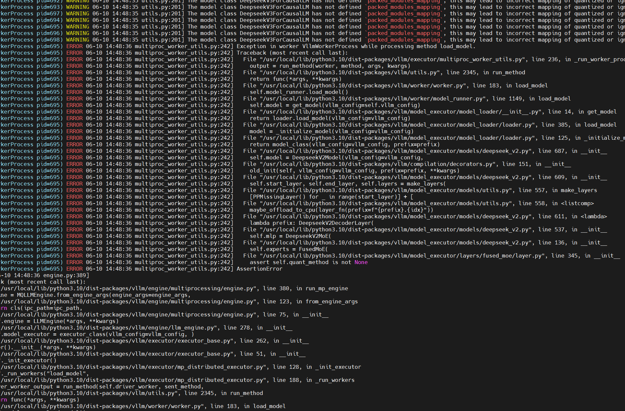Click 'line 14, in get_model' text
The height and width of the screenshot is (411, 625).
[x=582, y=112]
